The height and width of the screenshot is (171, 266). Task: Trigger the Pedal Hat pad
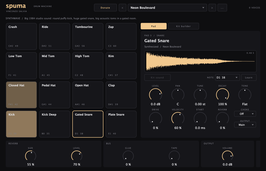coord(55,95)
